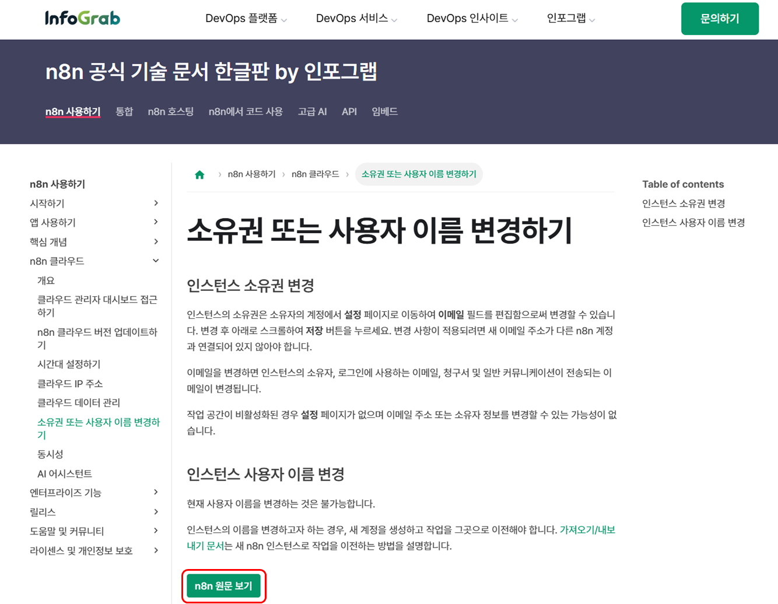This screenshot has width=778, height=604.
Task: Open 클라우드 데이터 관리 in the sidebar
Action: point(79,403)
